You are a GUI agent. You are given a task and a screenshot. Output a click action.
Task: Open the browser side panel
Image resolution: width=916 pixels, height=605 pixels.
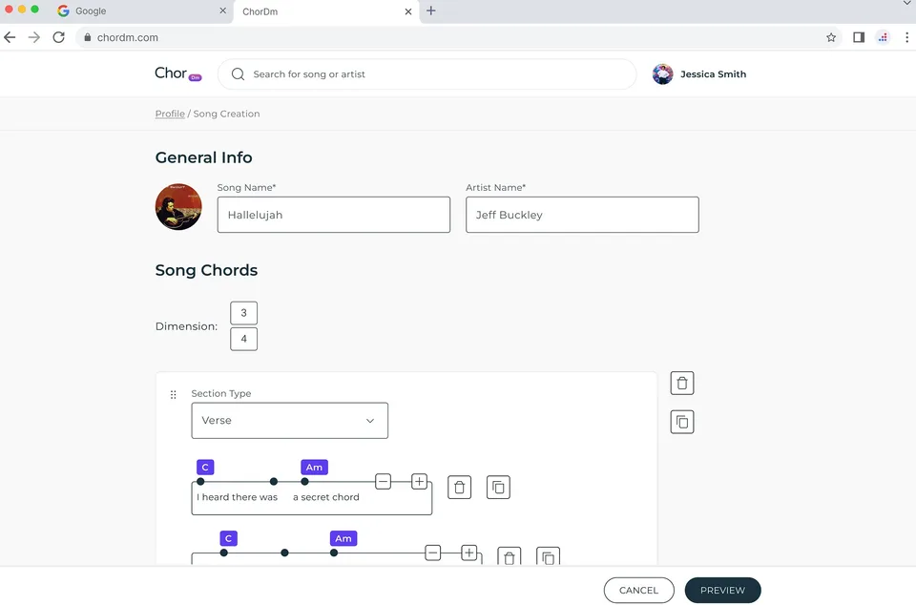click(x=858, y=37)
